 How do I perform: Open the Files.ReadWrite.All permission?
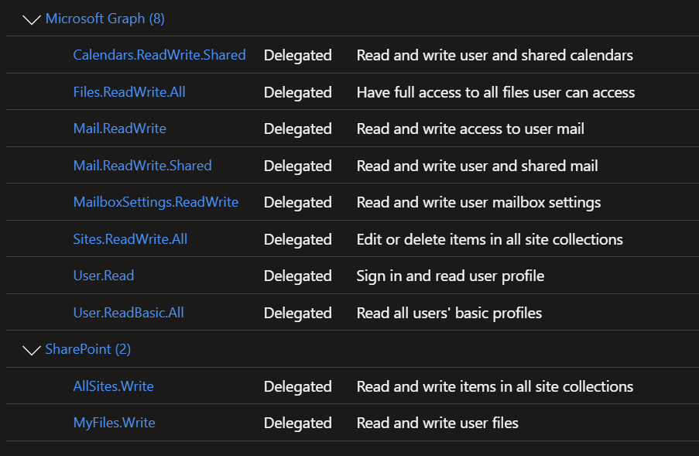click(129, 92)
